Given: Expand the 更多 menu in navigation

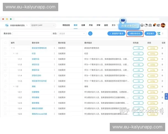Looking at the screenshot, I should click(x=115, y=25).
